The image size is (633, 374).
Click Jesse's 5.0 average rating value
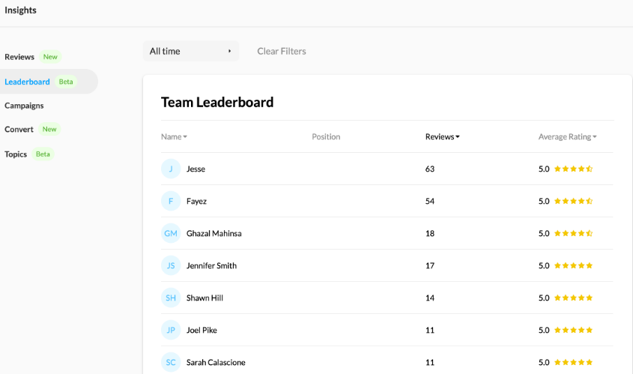tap(544, 169)
